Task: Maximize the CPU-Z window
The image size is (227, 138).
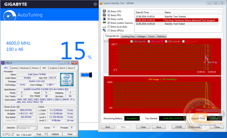Action: pos(68,63)
